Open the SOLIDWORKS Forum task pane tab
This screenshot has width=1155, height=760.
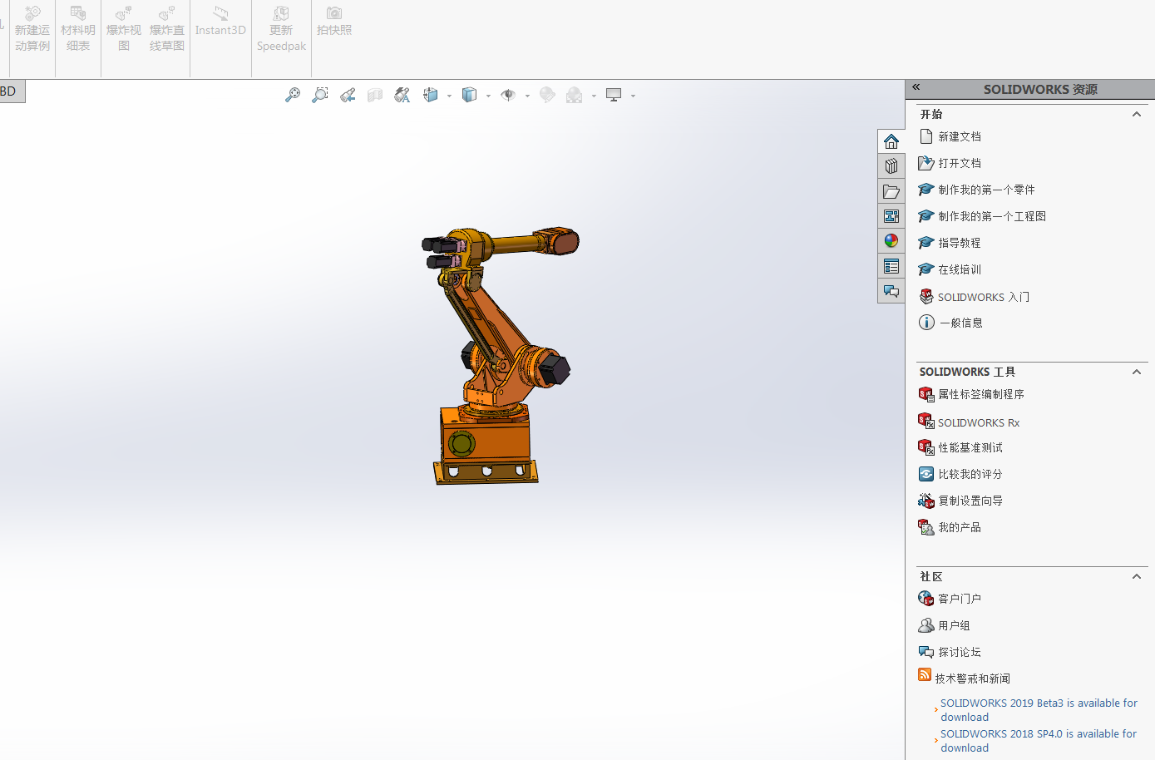[x=891, y=291]
